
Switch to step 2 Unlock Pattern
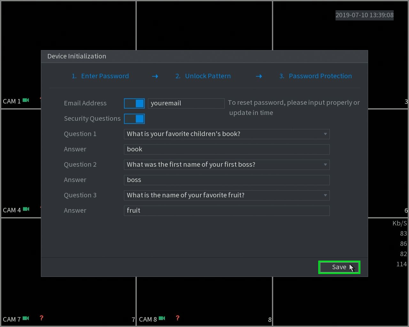[203, 76]
